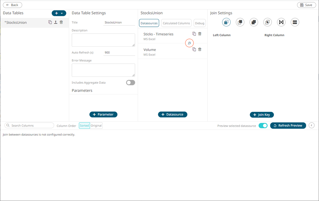The height and width of the screenshot is (201, 319).
Task: Open the Calculated Columns tab
Action: click(x=176, y=23)
